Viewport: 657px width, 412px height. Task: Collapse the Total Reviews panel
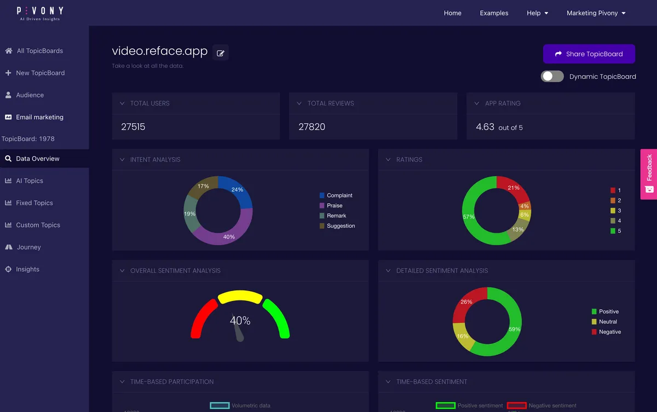(x=299, y=103)
